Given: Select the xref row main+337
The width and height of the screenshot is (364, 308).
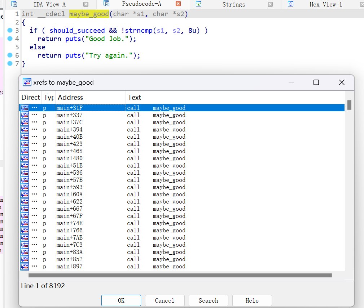Looking at the screenshot, I should tap(182, 115).
